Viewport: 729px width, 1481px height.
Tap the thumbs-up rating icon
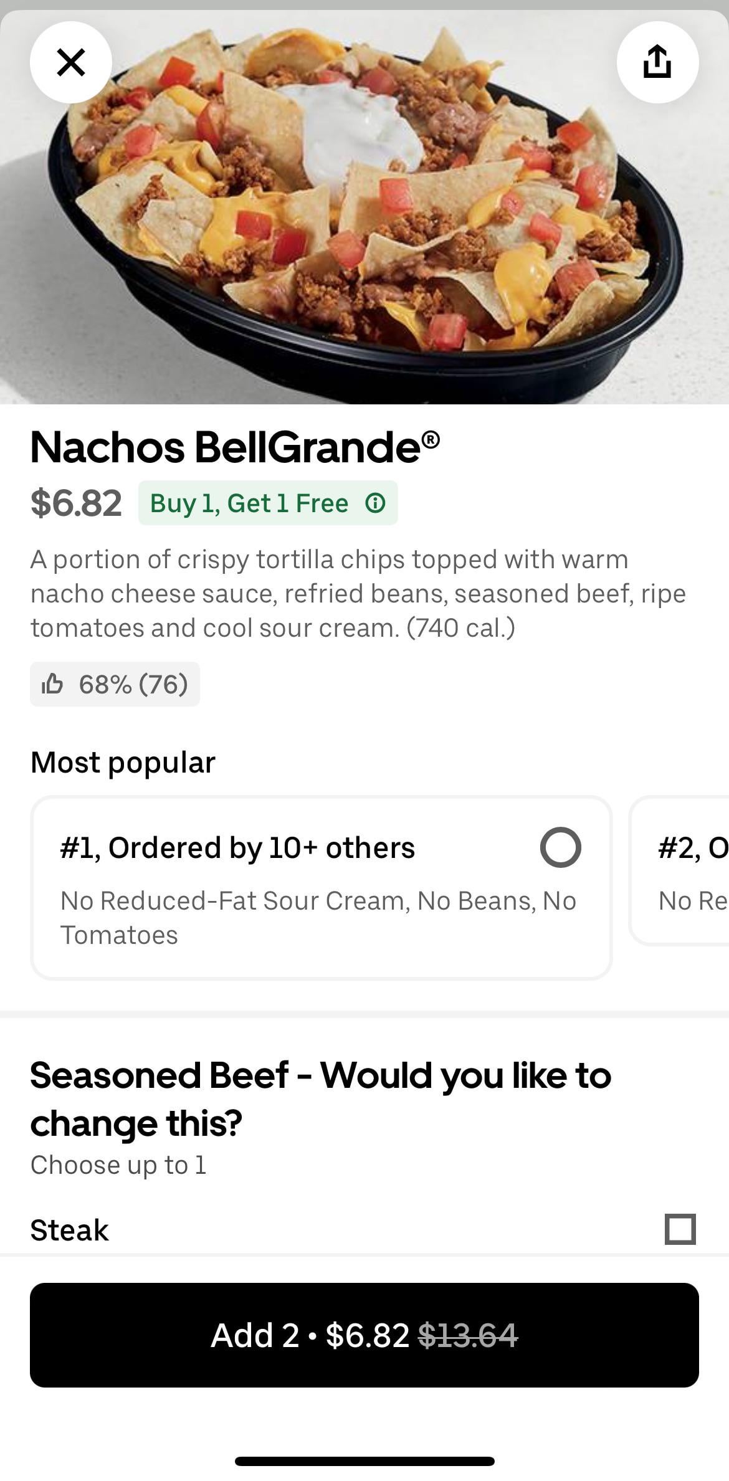click(x=52, y=684)
